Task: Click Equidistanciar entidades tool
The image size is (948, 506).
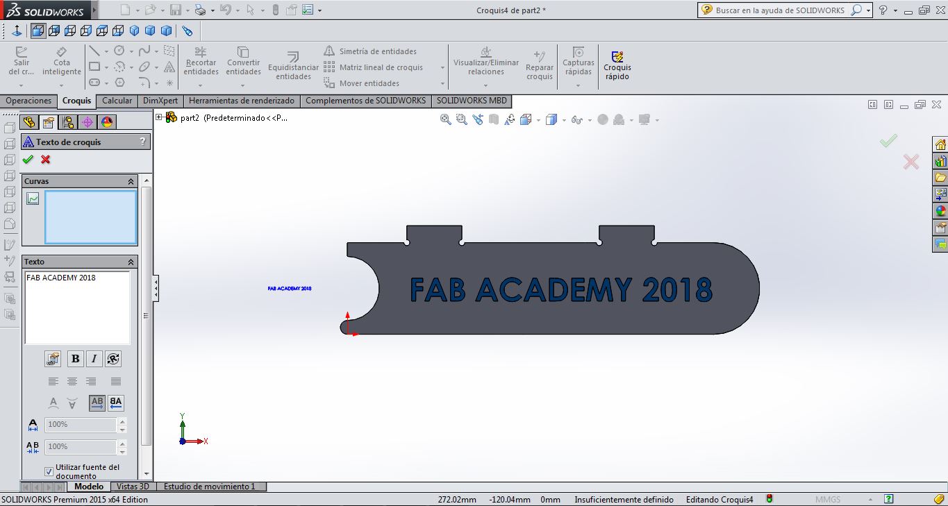Action: 293,66
